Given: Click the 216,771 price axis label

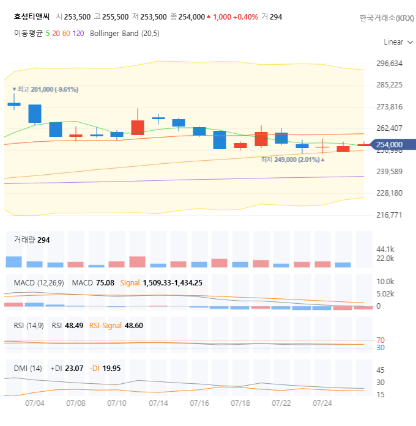Looking at the screenshot, I should coord(389,215).
